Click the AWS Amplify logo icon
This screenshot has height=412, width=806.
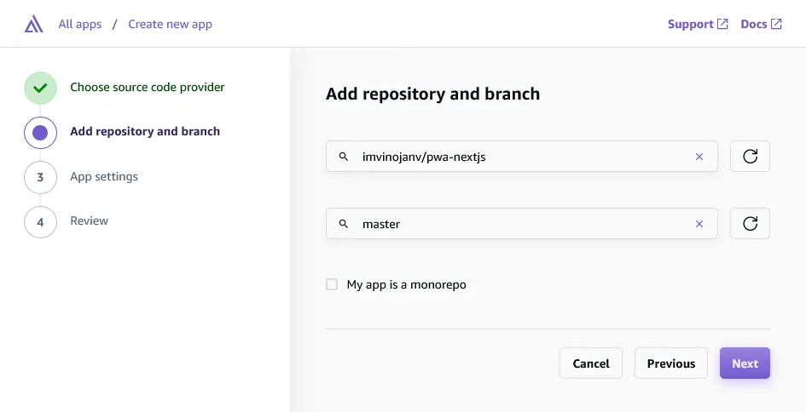click(33, 24)
